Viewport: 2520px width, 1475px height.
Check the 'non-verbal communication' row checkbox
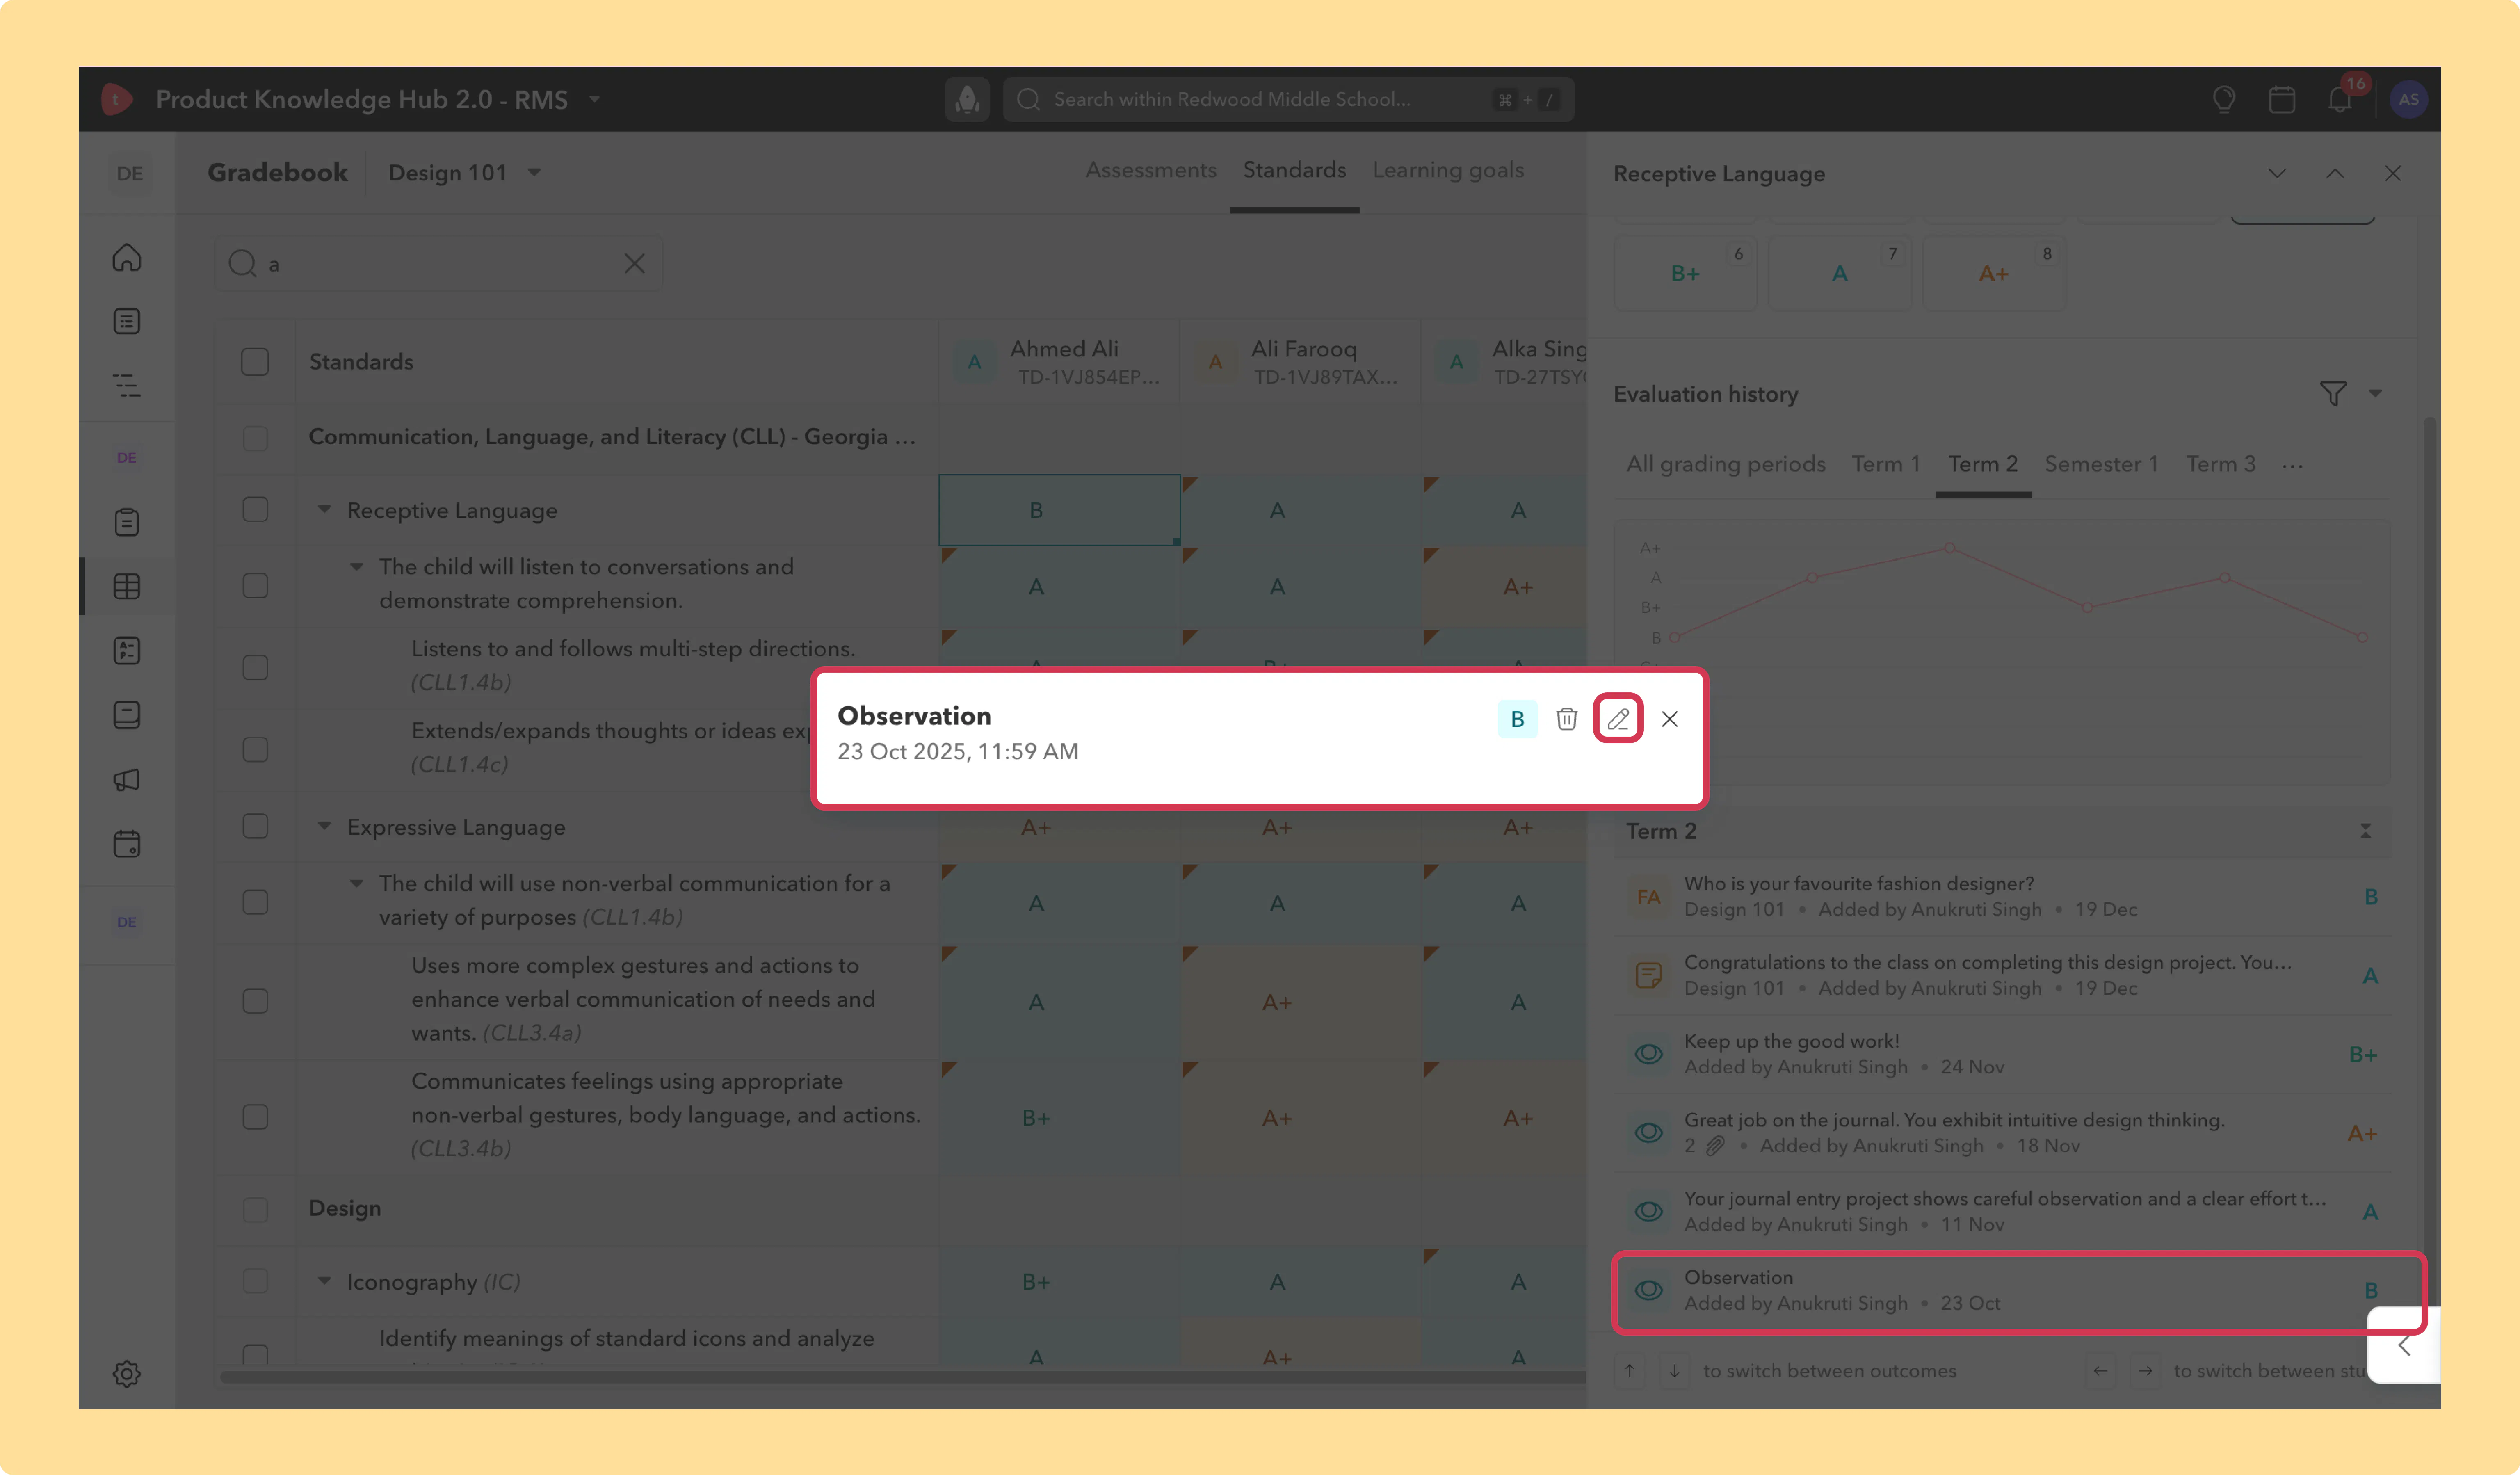[255, 902]
